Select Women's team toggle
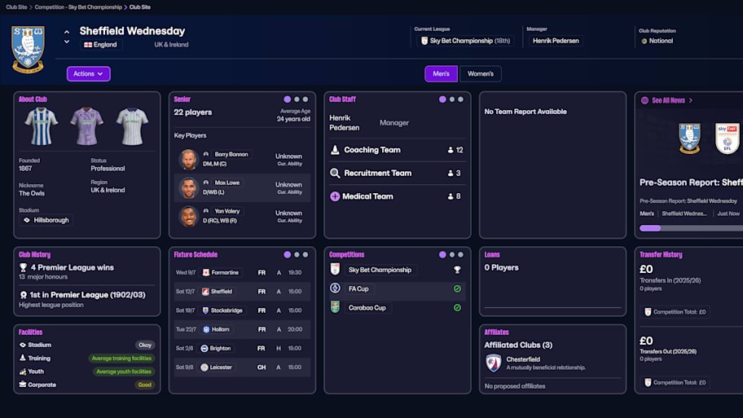This screenshot has height=418, width=743. tap(480, 74)
